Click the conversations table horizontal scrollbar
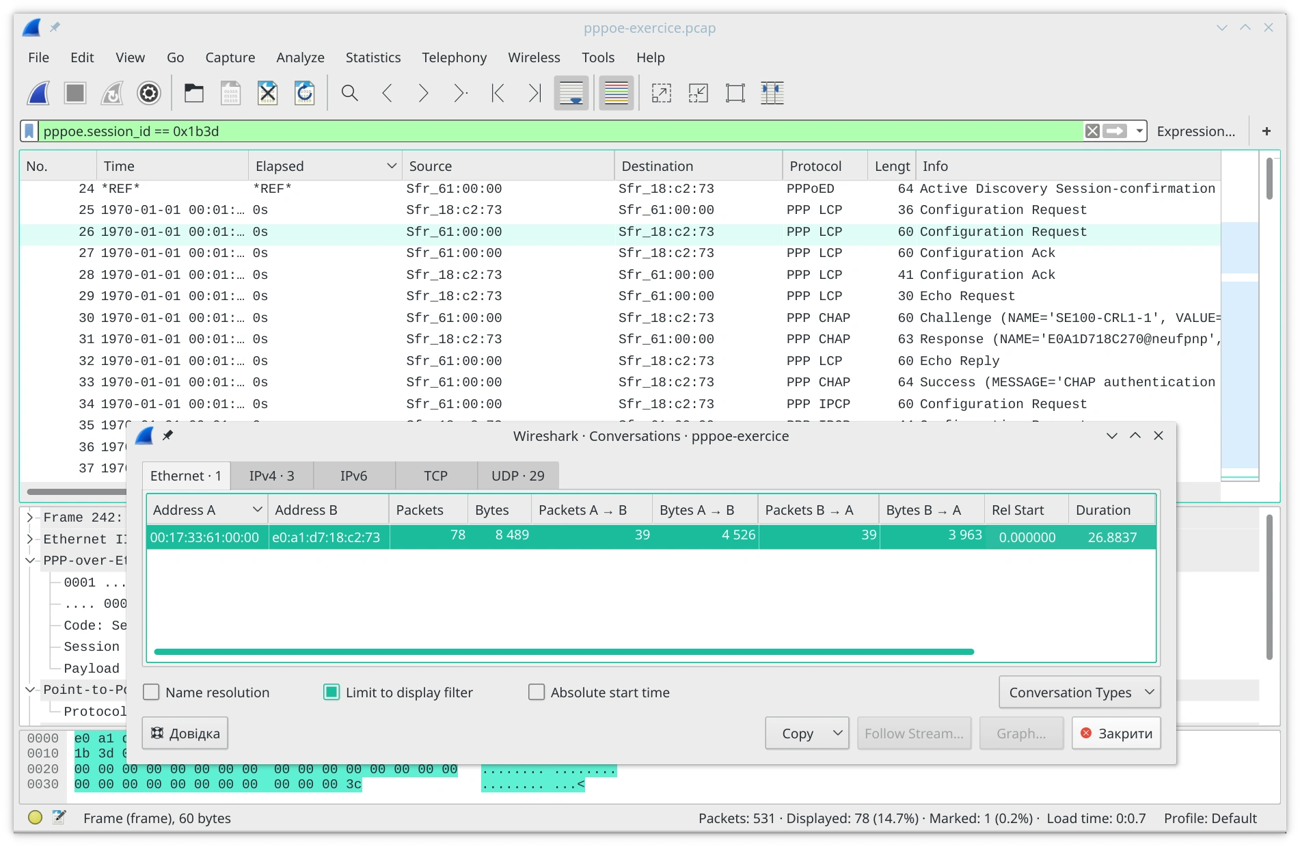The image size is (1300, 847). (x=564, y=651)
